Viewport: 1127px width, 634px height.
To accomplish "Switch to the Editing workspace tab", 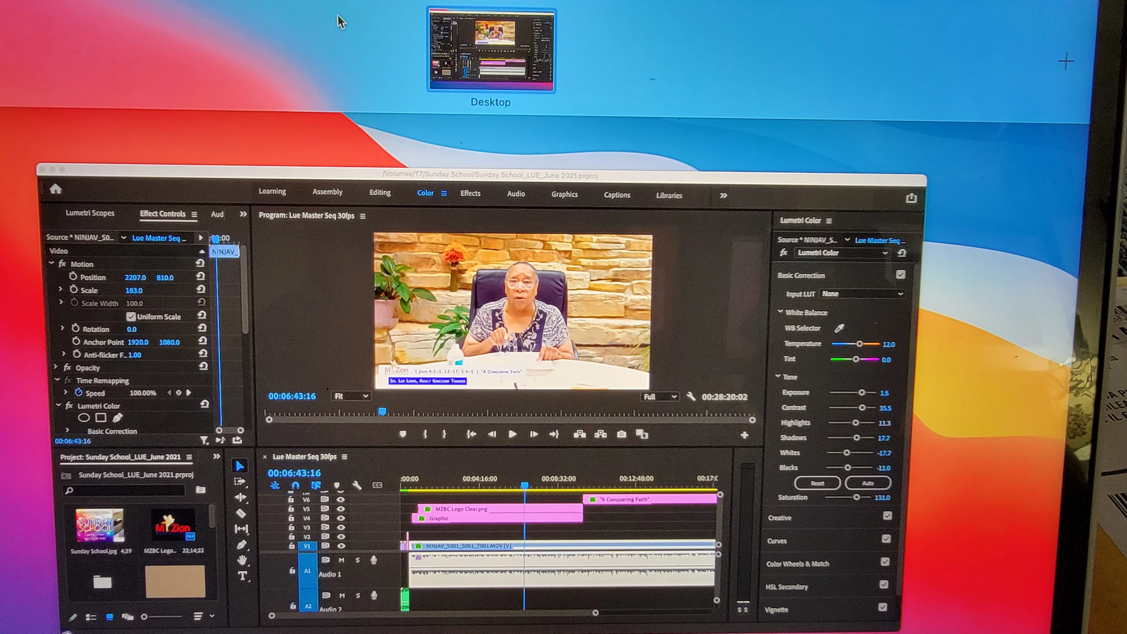I will (x=380, y=192).
